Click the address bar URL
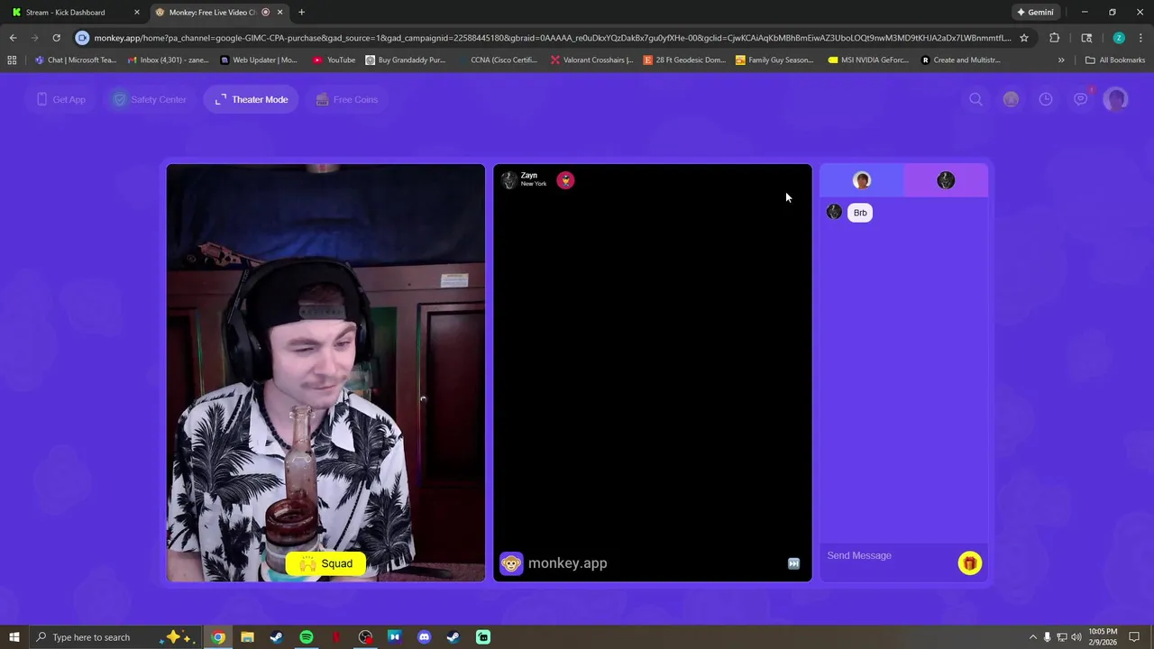This screenshot has width=1154, height=649. [552, 38]
